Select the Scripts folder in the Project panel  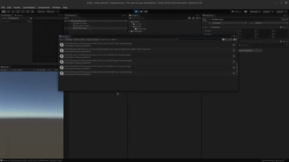tap(138, 27)
